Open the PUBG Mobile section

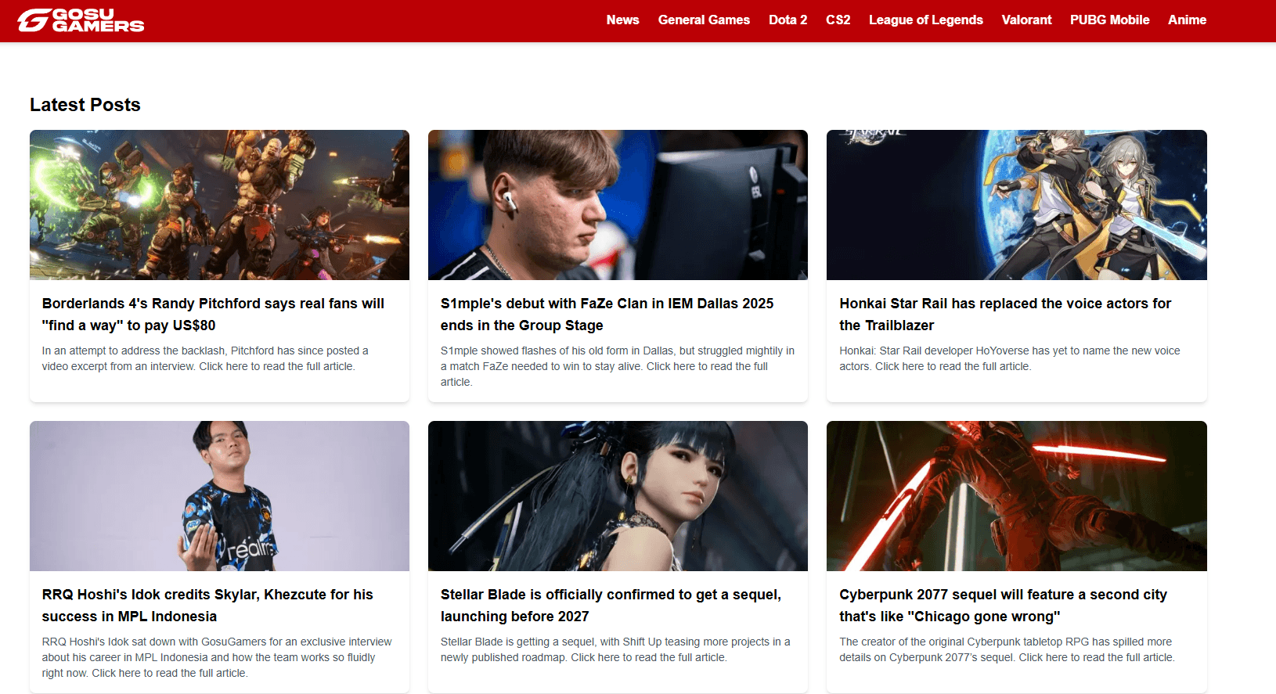(1109, 20)
